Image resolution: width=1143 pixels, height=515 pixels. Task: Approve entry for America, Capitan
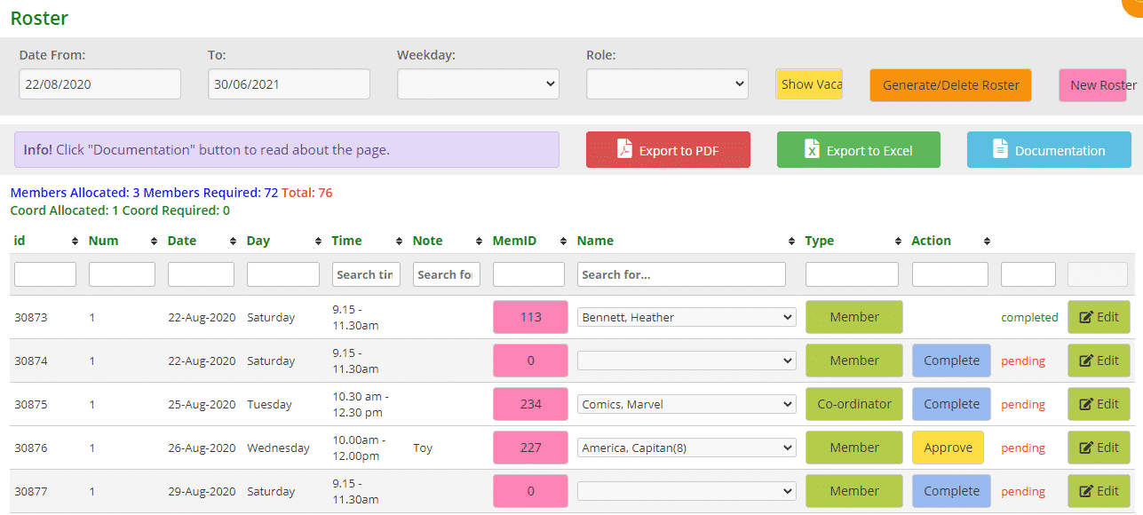(x=948, y=448)
